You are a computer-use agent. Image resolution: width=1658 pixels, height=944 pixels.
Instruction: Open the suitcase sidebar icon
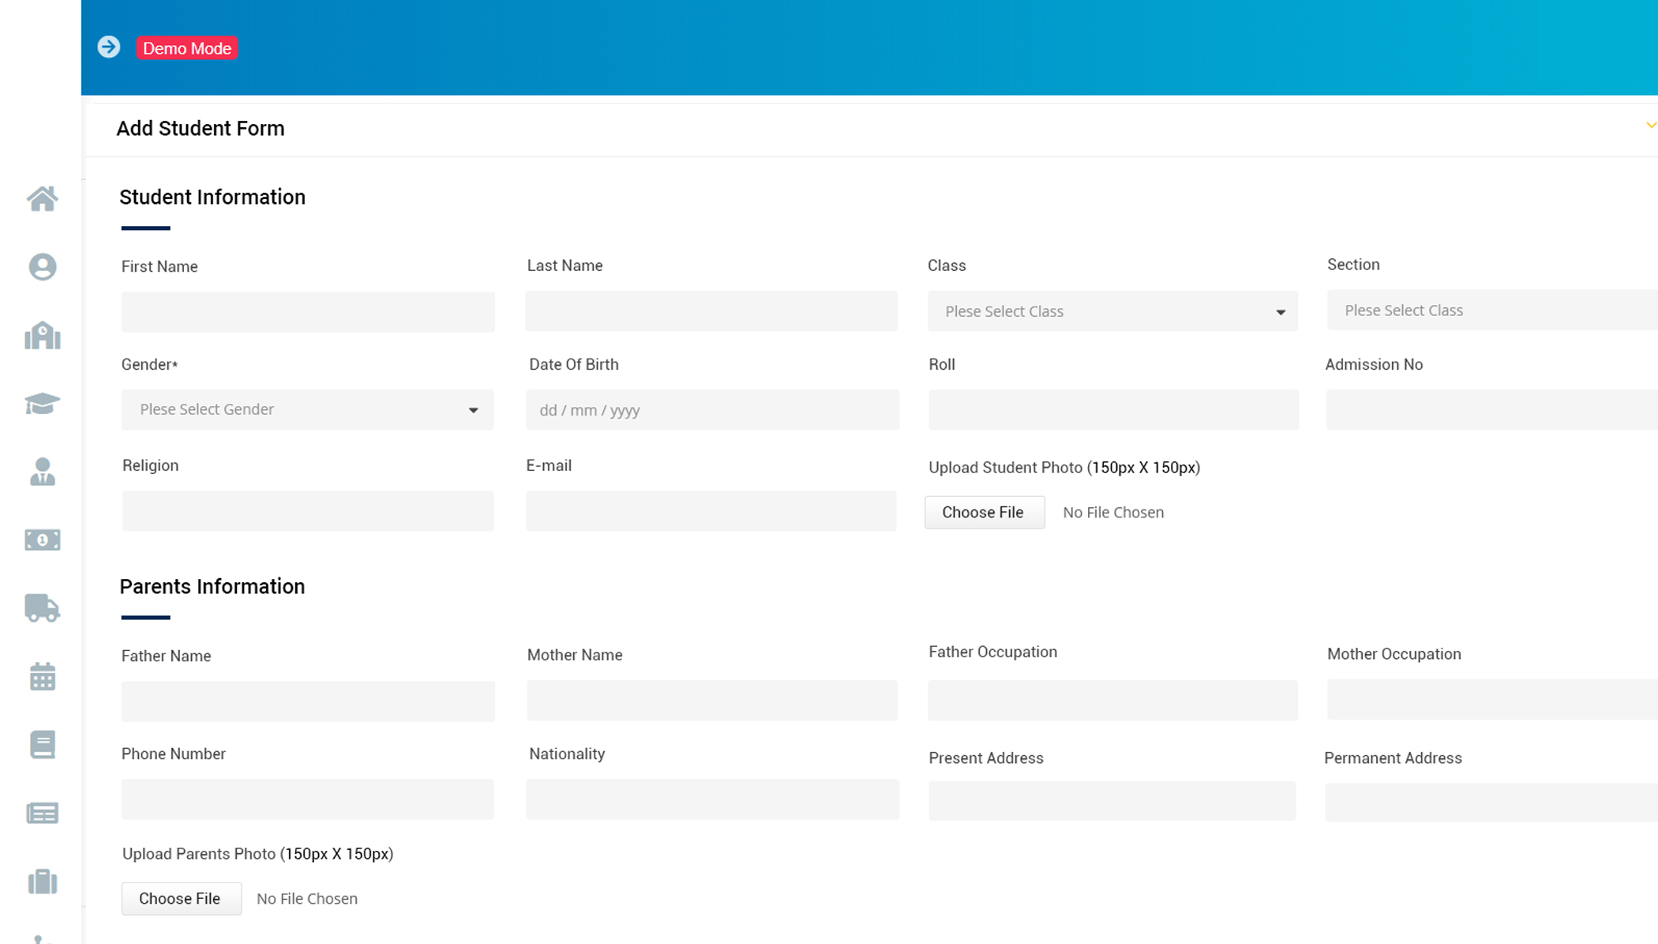pyautogui.click(x=43, y=881)
